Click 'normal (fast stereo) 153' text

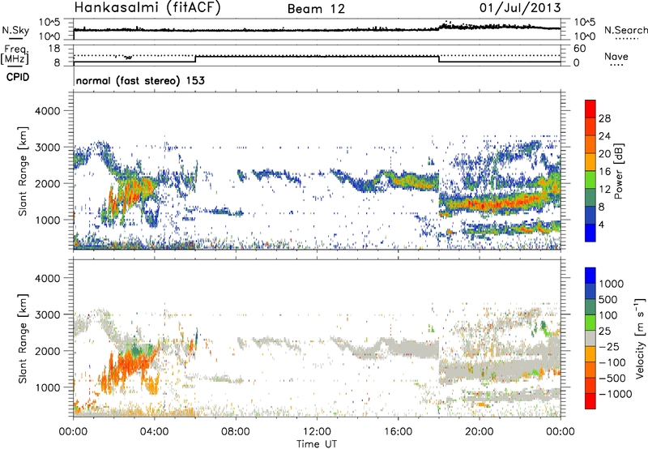(x=140, y=80)
